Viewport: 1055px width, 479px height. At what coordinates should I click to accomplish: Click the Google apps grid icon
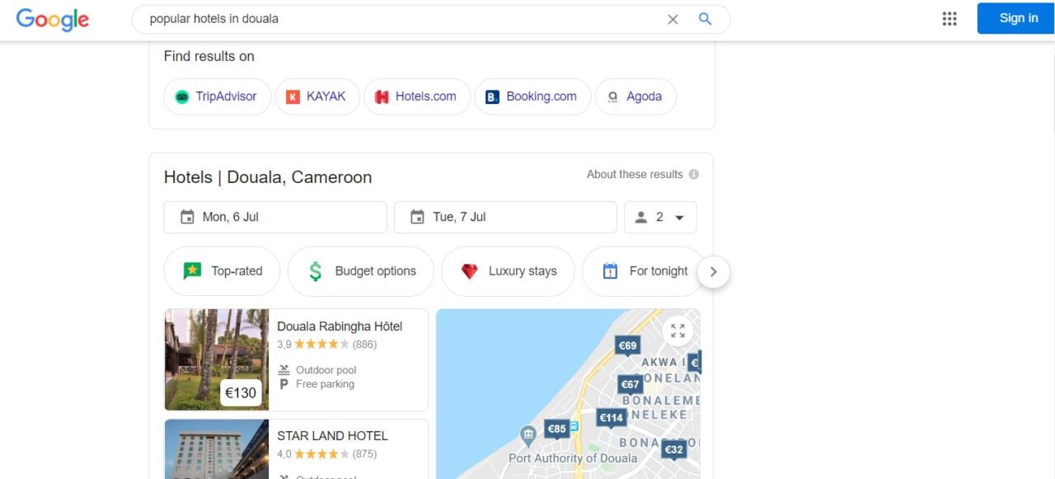[949, 19]
